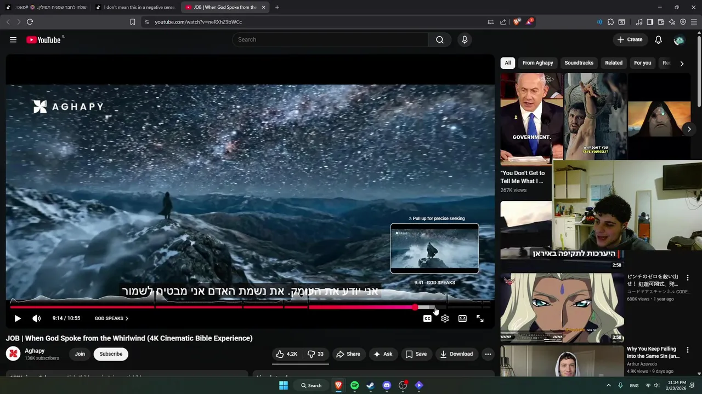The height and width of the screenshot is (394, 702).
Task: Download the video
Action: pyautogui.click(x=456, y=354)
